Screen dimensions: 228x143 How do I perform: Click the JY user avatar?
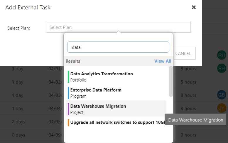point(222,108)
